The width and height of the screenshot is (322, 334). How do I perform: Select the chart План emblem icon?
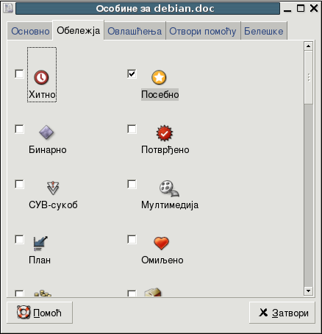pos(40,243)
